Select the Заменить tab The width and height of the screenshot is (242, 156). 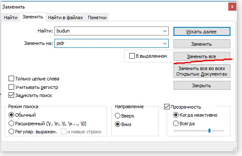click(x=33, y=17)
